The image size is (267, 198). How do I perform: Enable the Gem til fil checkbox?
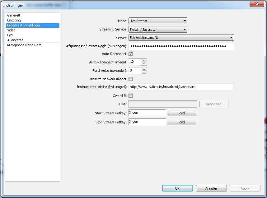tap(131, 96)
